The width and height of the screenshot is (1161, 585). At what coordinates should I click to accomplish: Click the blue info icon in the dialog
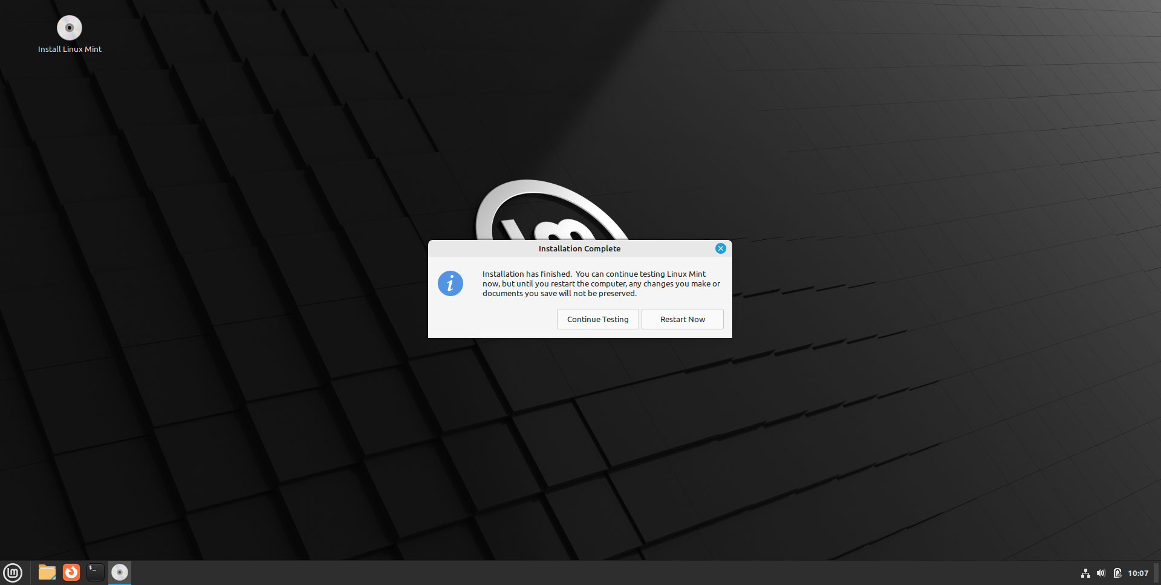450,283
